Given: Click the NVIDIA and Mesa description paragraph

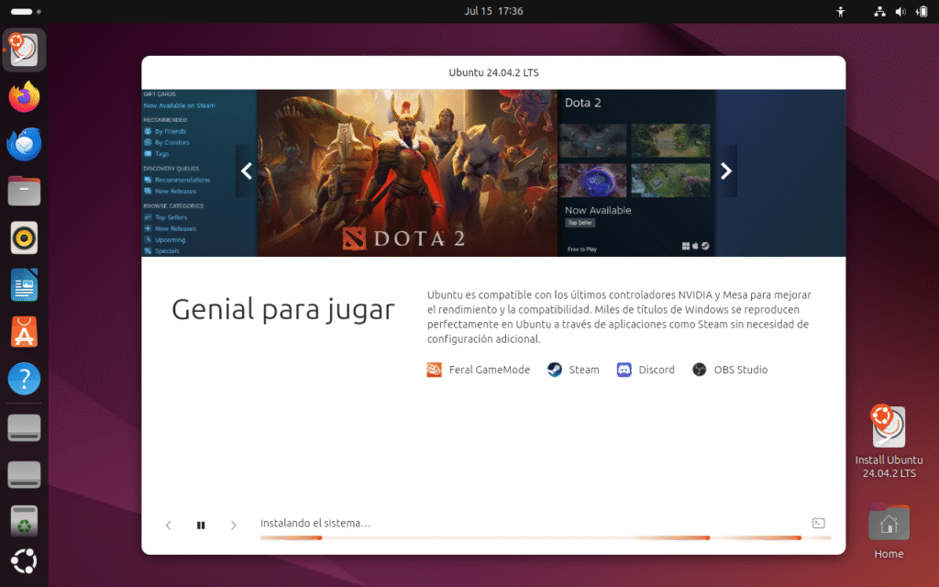Looking at the screenshot, I should 619,316.
